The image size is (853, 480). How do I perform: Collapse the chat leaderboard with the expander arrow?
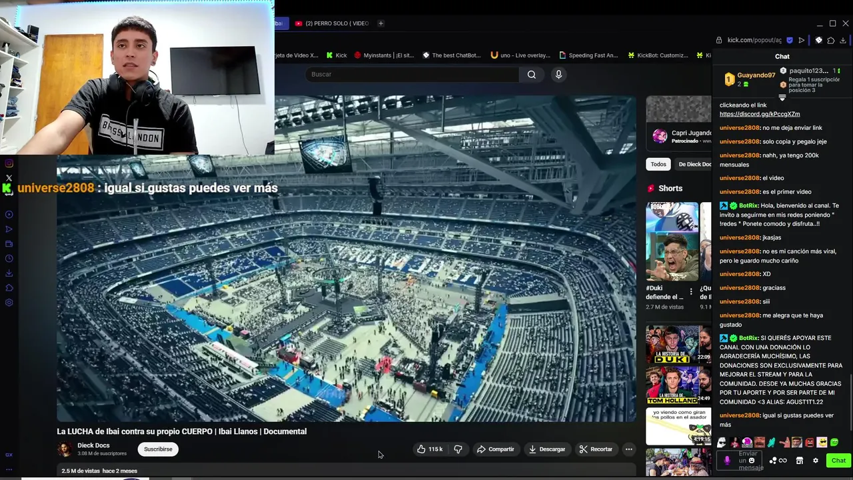[x=782, y=98]
